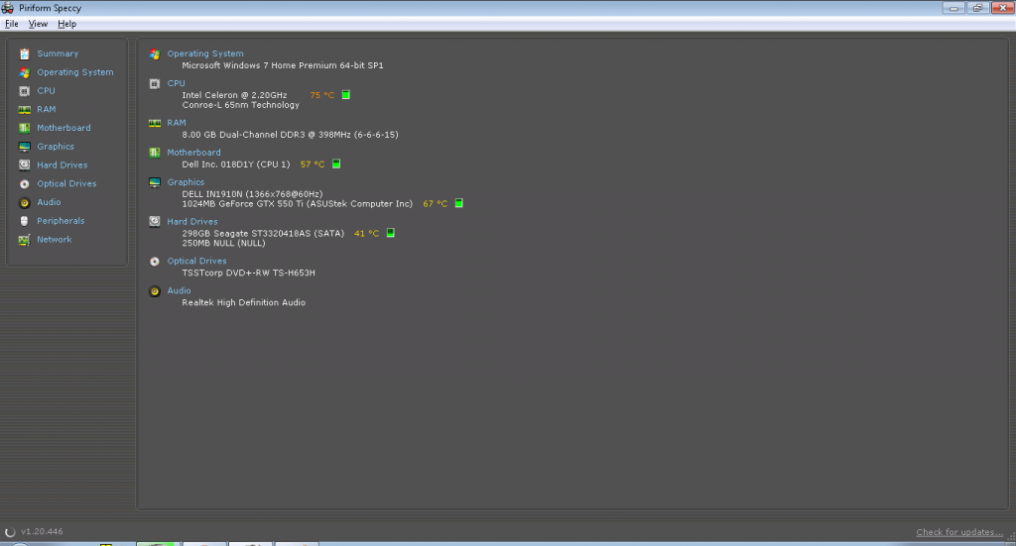Open Hard Drives in the sidebar
Screen dimensions: 1016x546
62,165
